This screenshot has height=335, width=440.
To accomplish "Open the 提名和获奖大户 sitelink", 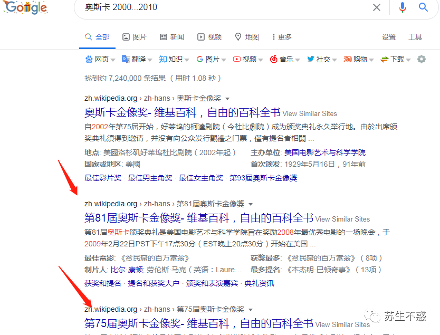I will (x=154, y=283).
